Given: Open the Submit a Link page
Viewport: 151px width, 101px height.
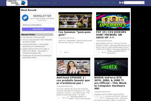Looking at the screenshot, I should point(95,3).
